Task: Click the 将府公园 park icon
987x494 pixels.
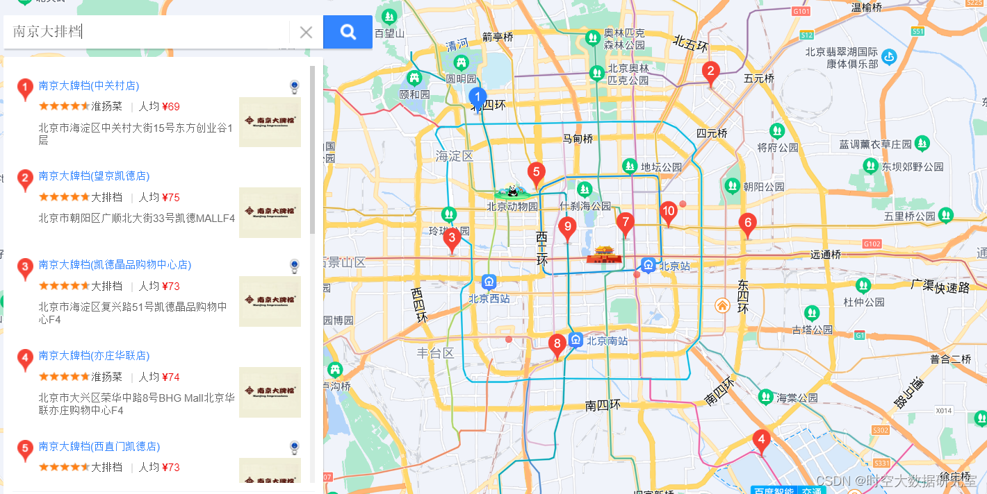Action: 777,130
